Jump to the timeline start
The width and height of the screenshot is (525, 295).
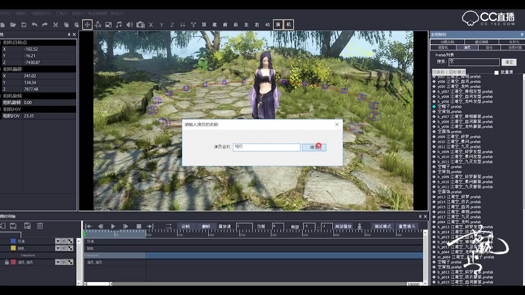88,226
